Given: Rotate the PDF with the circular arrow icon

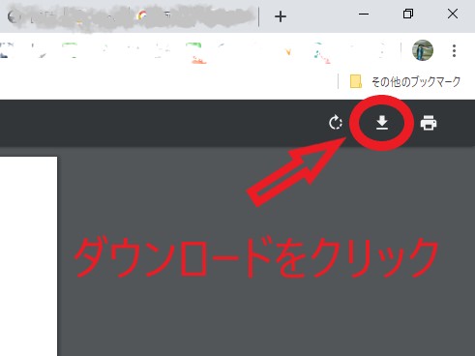Looking at the screenshot, I should point(336,123).
